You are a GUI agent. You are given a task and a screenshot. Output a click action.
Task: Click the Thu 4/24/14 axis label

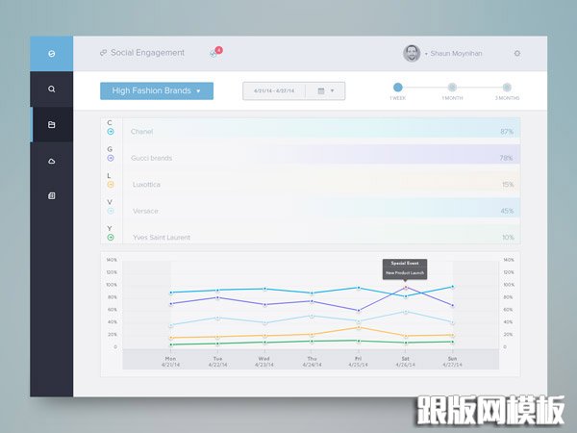tap(312, 362)
